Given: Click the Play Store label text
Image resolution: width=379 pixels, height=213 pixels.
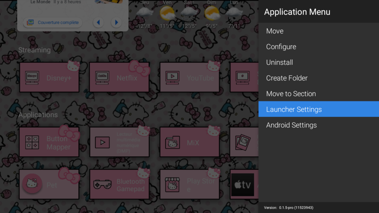Looking at the screenshot, I should [201, 185].
